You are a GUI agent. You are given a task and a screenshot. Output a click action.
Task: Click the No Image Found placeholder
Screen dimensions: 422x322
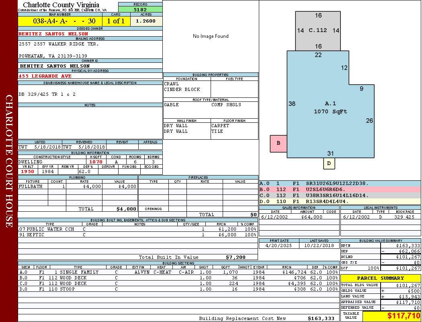pyautogui.click(x=211, y=36)
